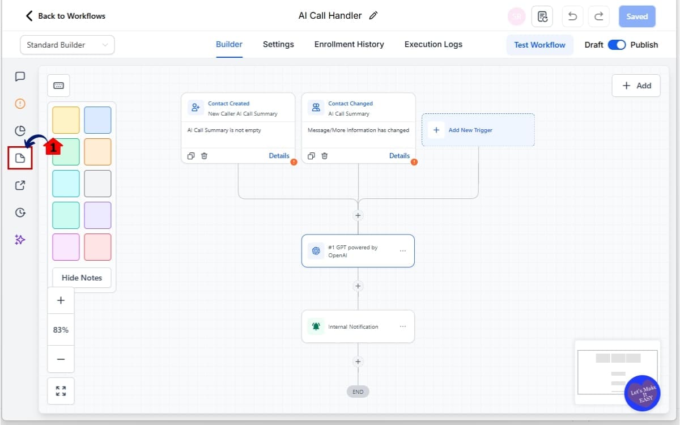680x425 pixels.
Task: Open workflow statistics pie chart icon
Action: click(20, 131)
